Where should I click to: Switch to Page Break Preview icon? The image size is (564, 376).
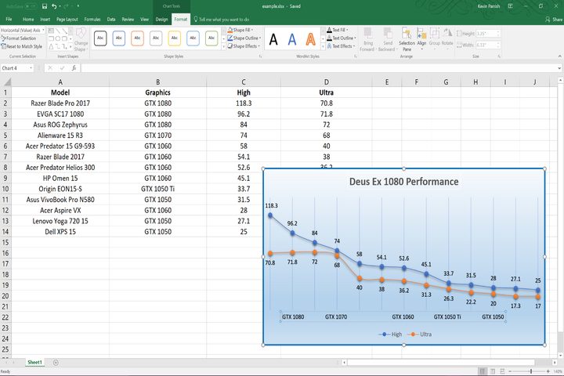click(502, 371)
